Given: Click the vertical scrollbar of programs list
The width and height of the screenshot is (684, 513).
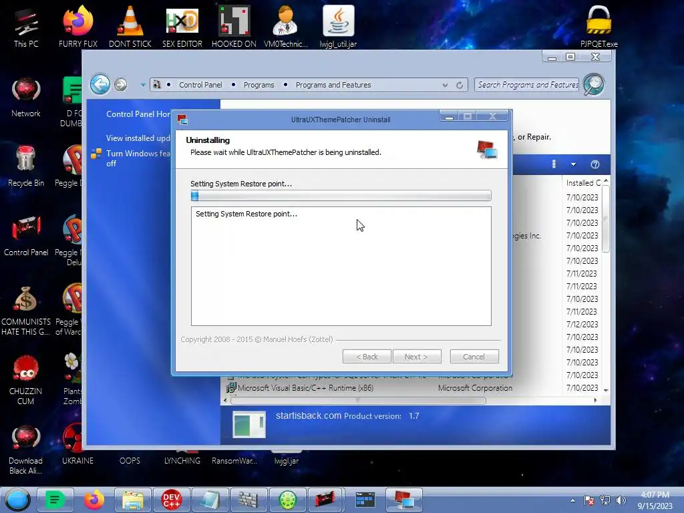Looking at the screenshot, I should tap(605, 218).
